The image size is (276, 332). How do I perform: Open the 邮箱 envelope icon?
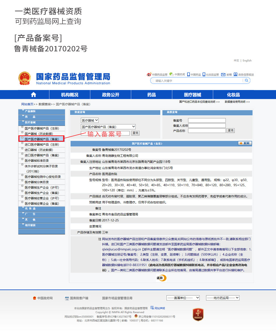coord(223,75)
